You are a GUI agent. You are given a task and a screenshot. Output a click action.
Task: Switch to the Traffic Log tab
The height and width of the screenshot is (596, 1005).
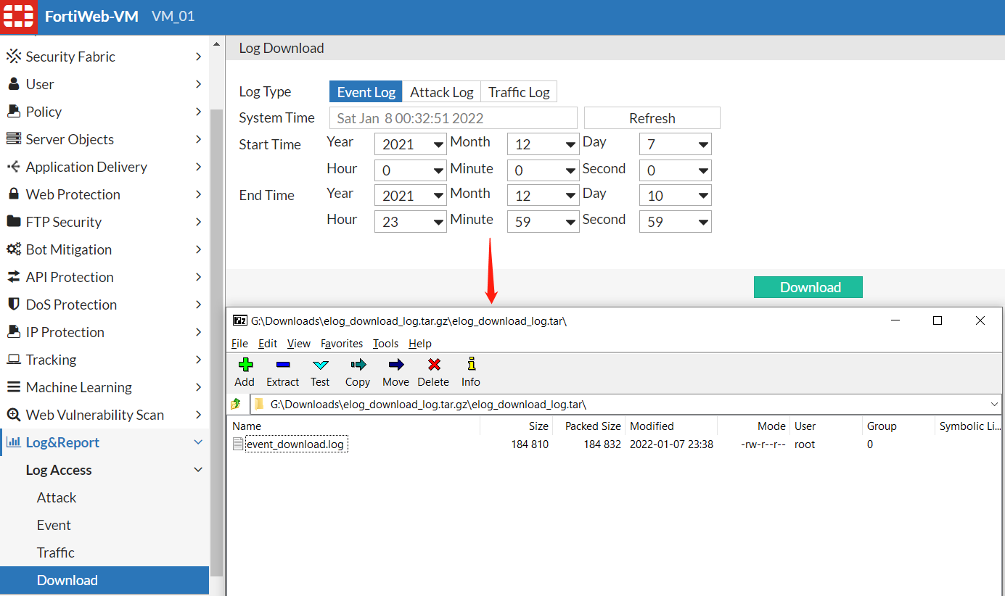point(519,92)
